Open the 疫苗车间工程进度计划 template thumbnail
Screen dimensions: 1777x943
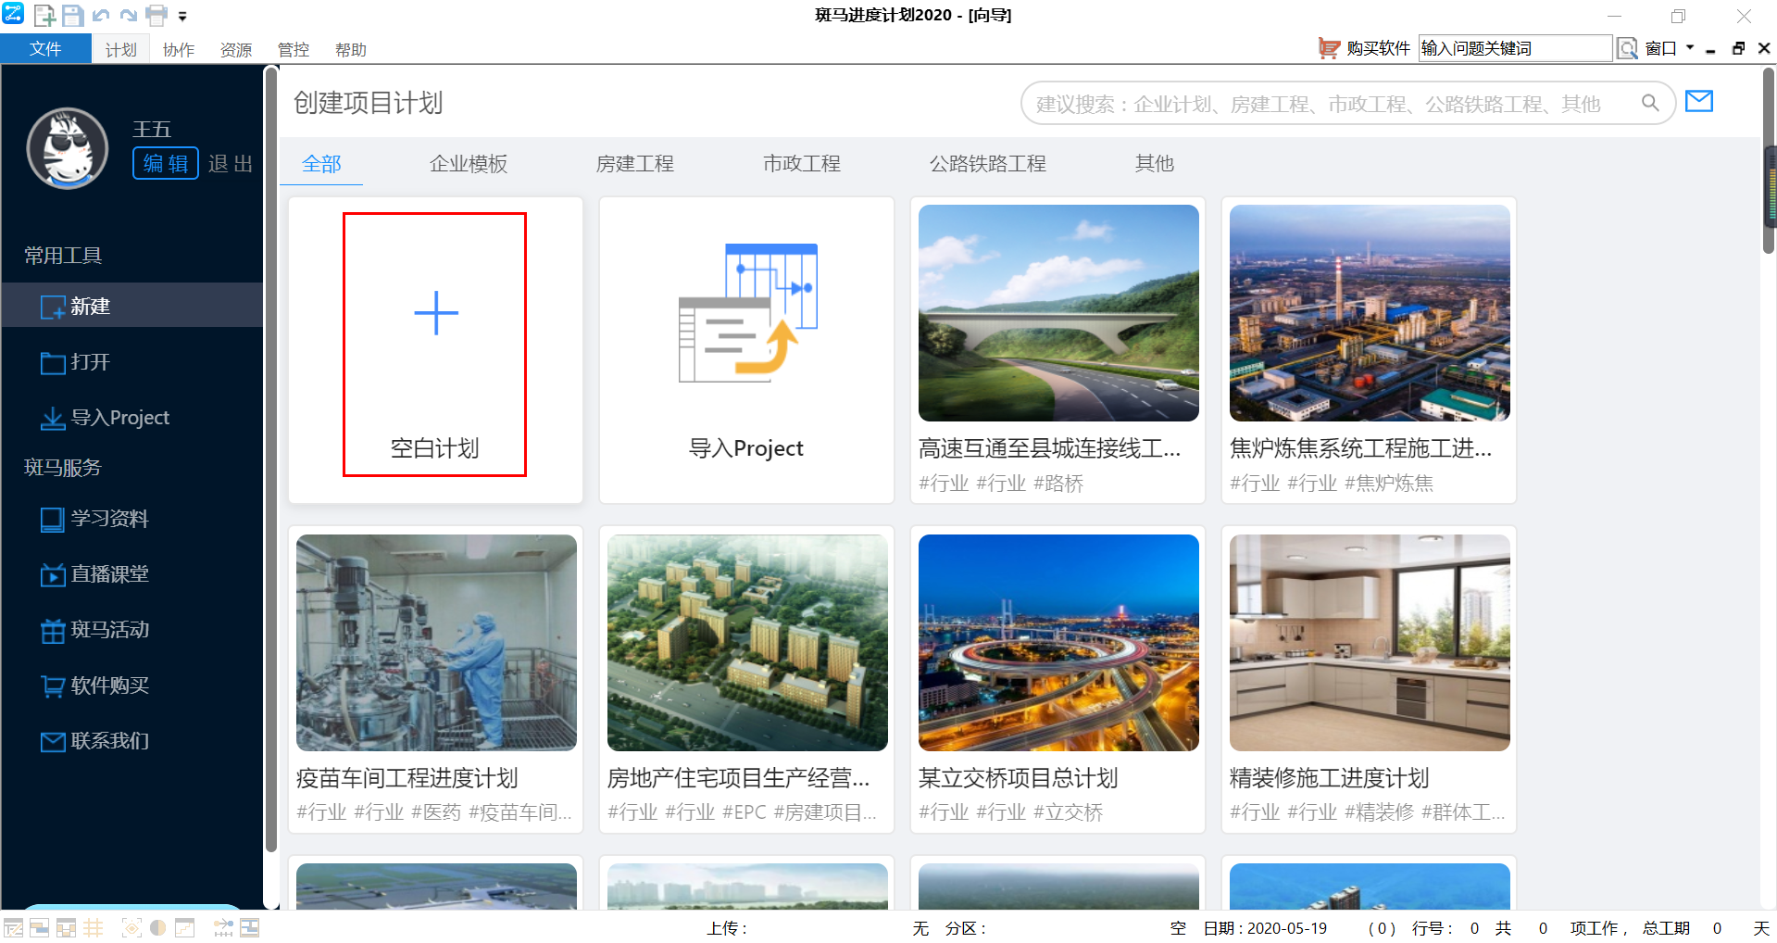click(x=436, y=643)
